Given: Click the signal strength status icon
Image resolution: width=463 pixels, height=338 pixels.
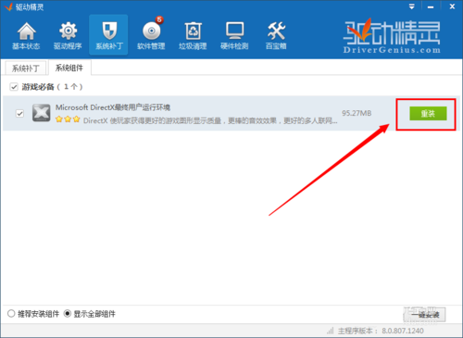Looking at the screenshot, I should [331, 331].
